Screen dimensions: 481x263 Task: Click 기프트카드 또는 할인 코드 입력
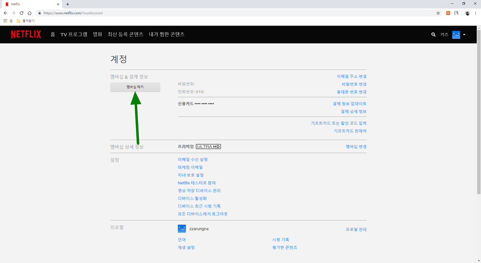point(339,123)
